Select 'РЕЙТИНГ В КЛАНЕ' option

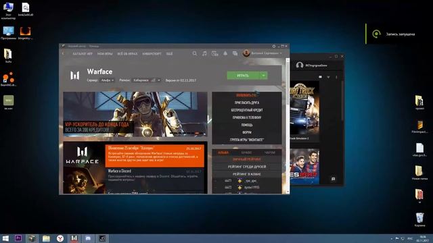(x=246, y=174)
